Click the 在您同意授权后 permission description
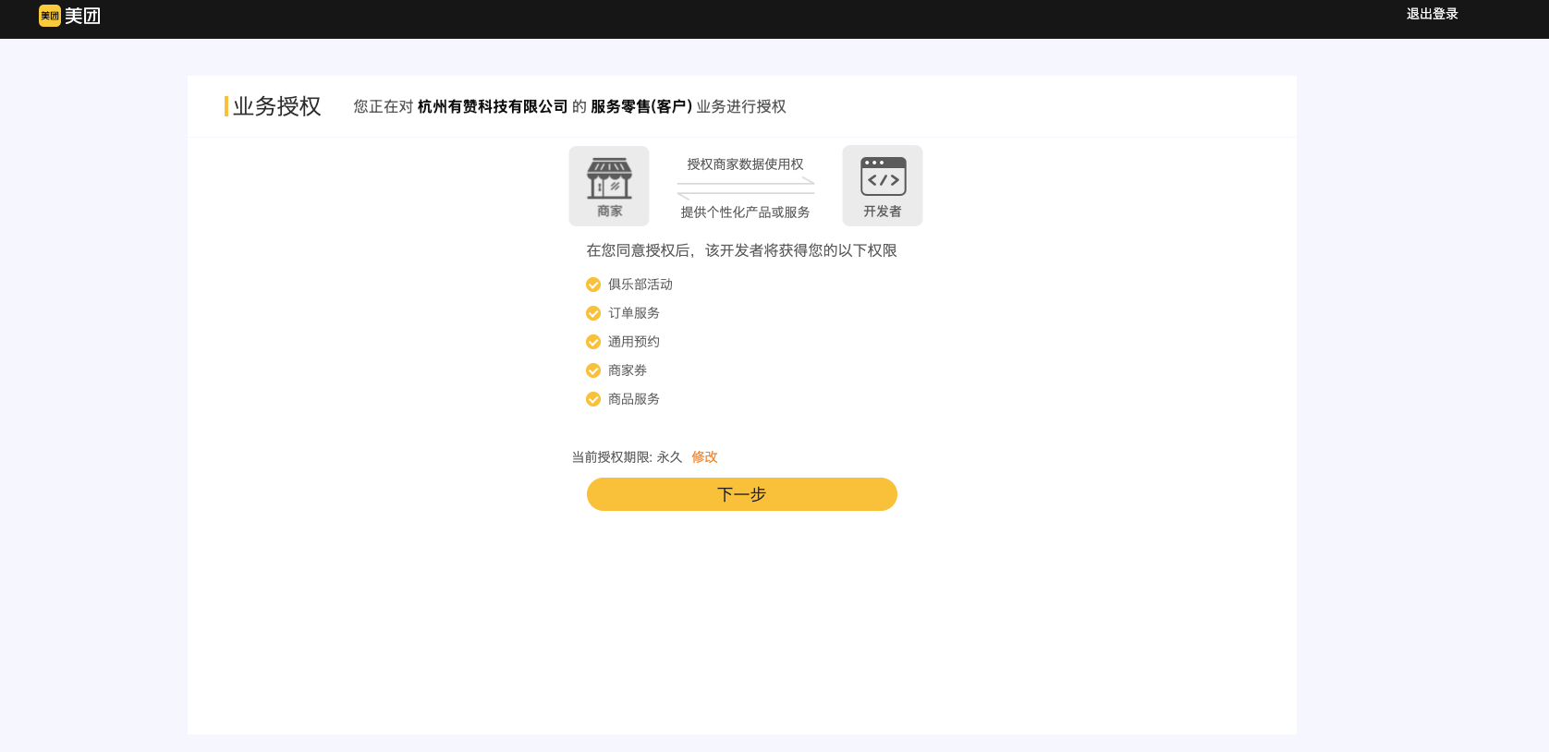 (x=741, y=250)
